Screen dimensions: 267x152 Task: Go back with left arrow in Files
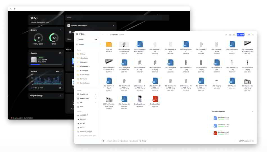[x=103, y=35]
